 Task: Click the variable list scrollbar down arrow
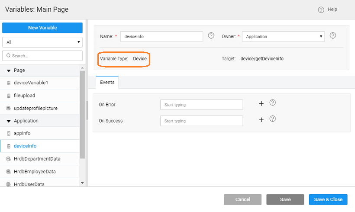[x=82, y=183]
